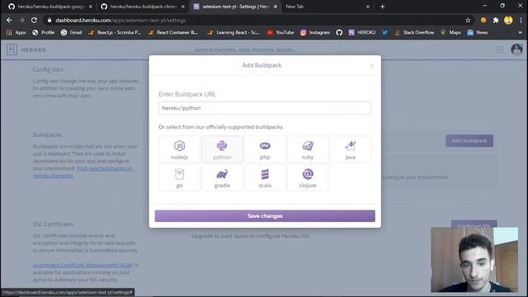528x297 pixels.
Task: Open the Heroku app grid menu
Action: 500,49
